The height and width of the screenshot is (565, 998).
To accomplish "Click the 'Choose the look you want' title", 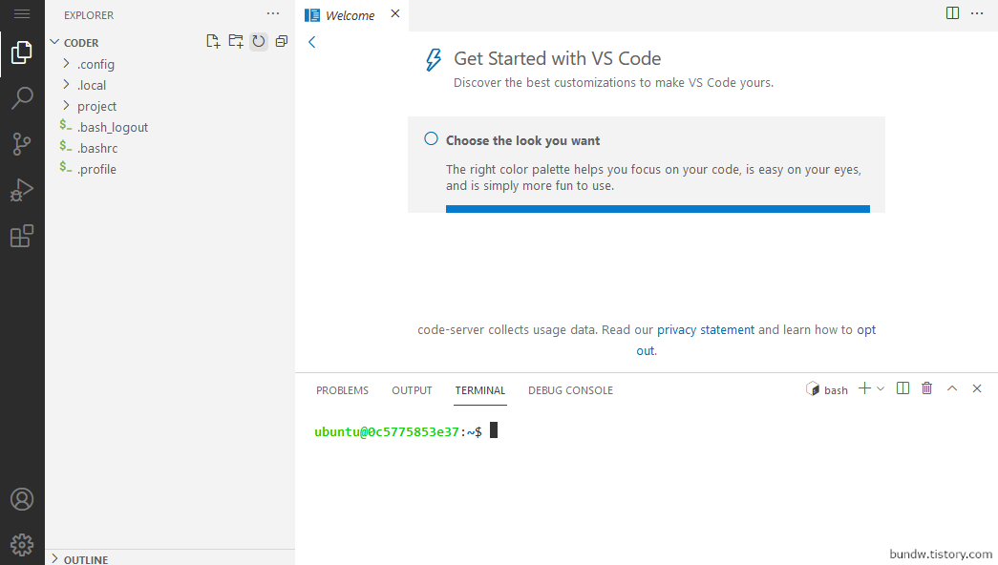I will pyautogui.click(x=522, y=140).
